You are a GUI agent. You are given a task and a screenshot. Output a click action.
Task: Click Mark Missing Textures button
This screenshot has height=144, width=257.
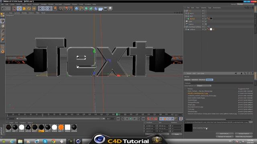pyautogui.click(x=244, y=137)
